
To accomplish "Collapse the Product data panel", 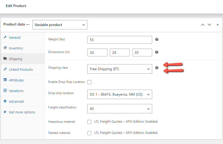I will 218,25.
